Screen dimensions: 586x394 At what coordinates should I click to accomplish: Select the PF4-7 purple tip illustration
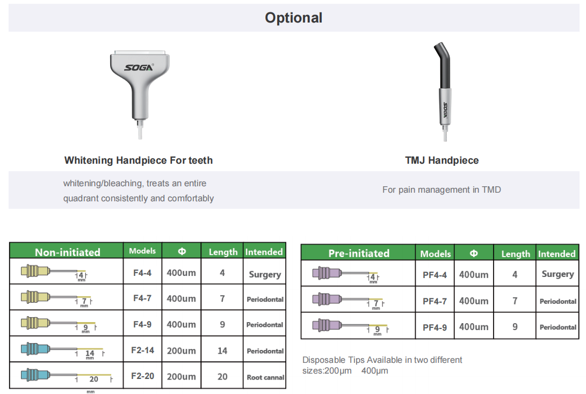click(349, 301)
